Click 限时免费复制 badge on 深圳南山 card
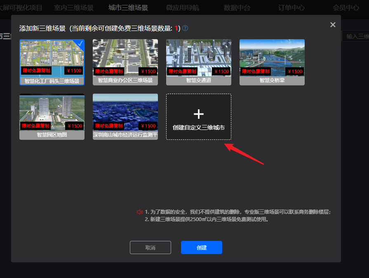This screenshot has width=369, height=278. click(109, 126)
